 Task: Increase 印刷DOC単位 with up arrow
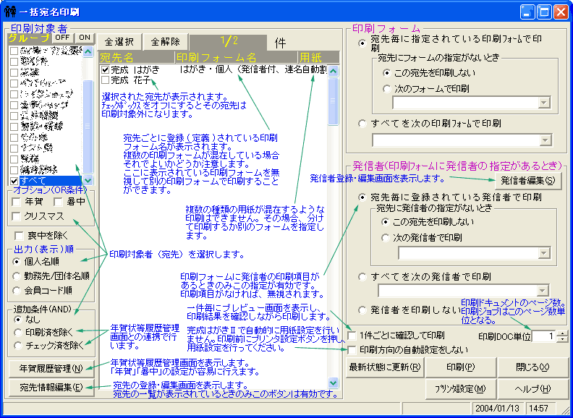pyautogui.click(x=562, y=333)
